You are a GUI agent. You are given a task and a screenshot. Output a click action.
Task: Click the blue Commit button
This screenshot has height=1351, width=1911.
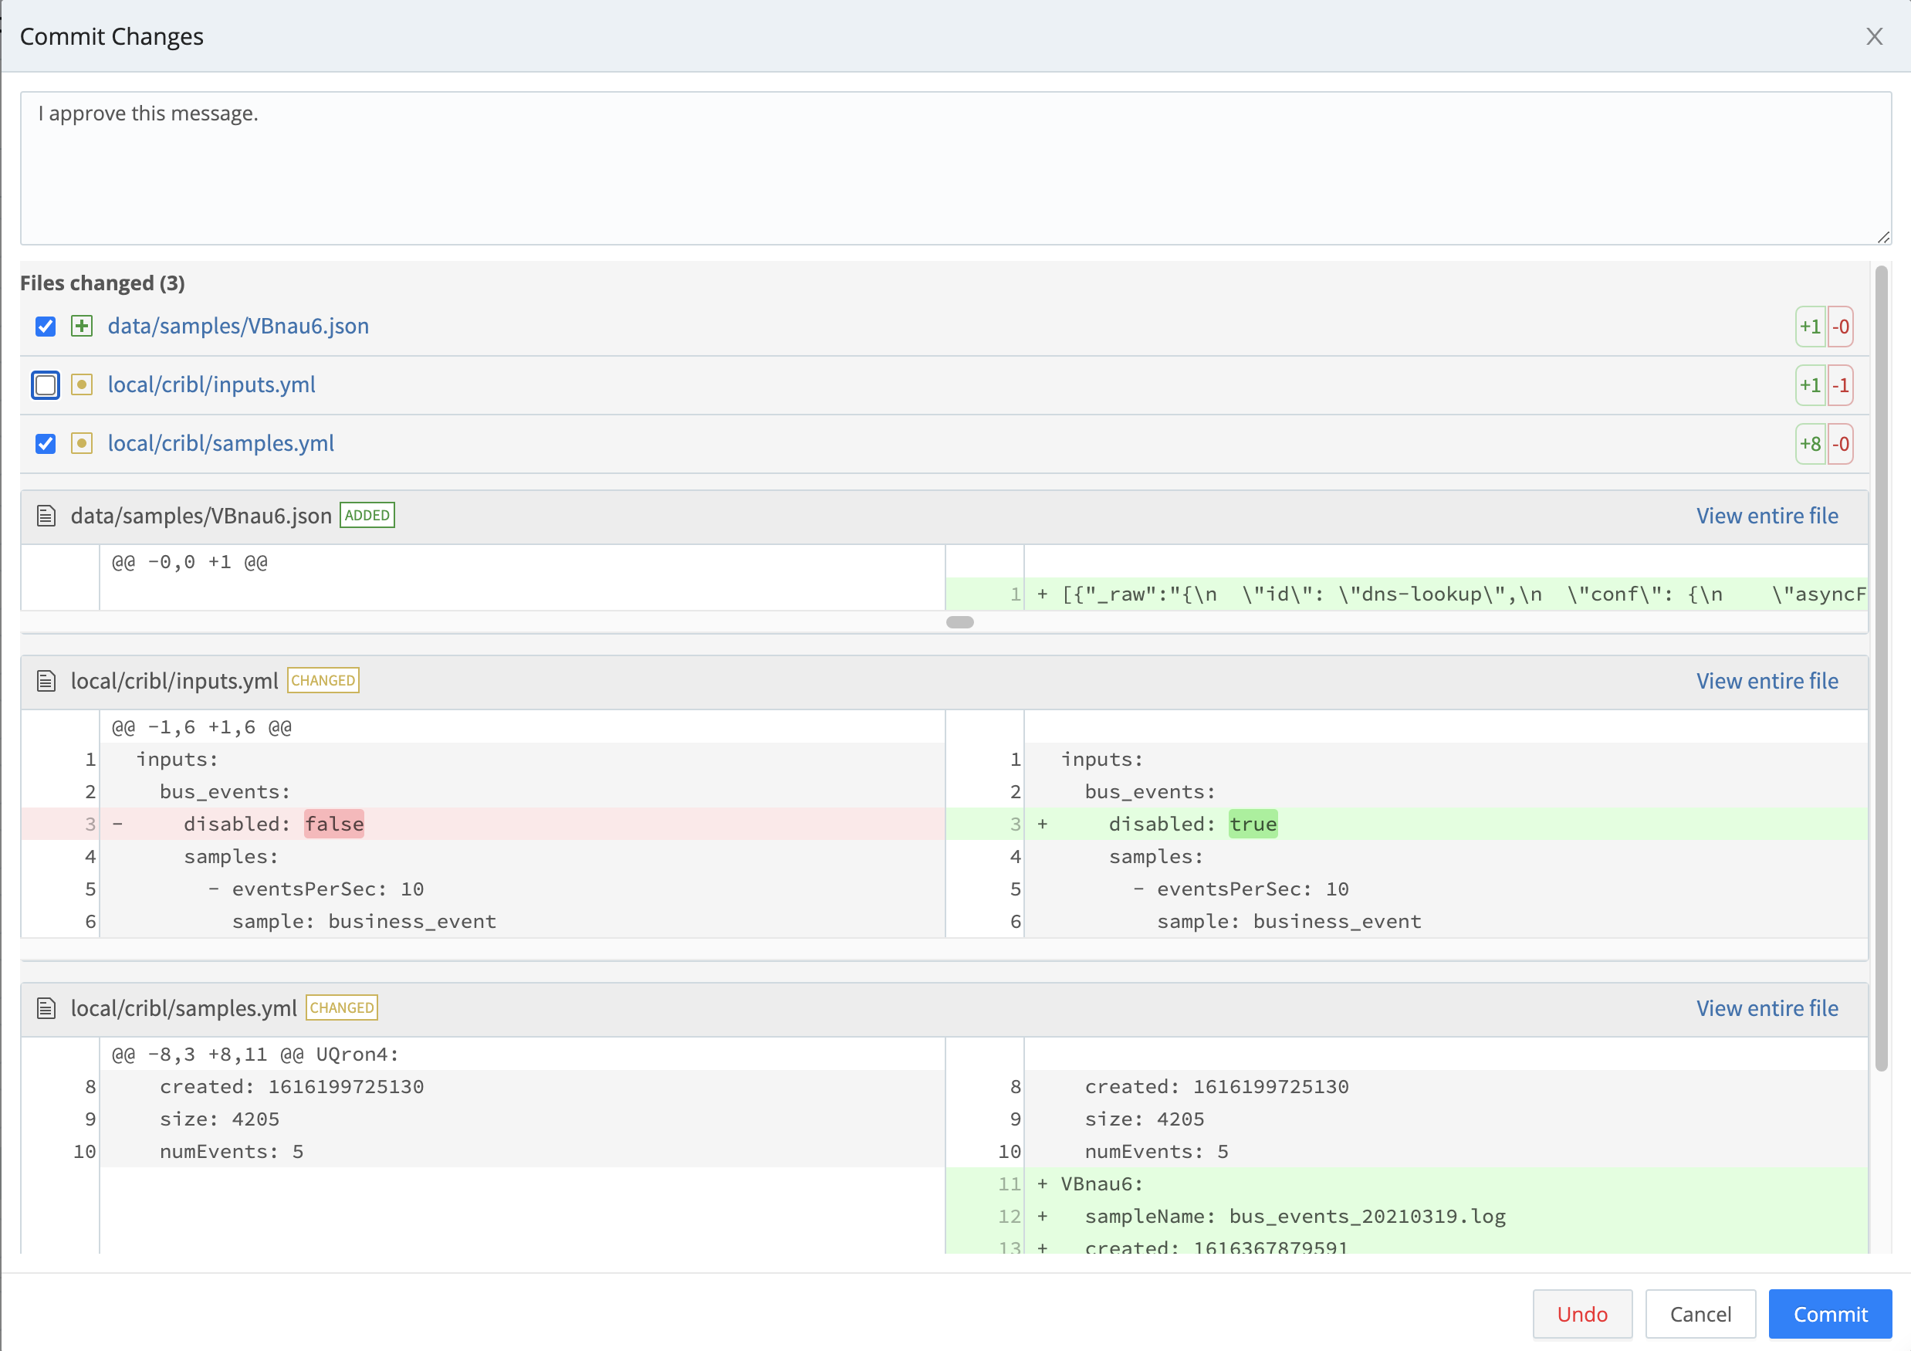pyautogui.click(x=1830, y=1313)
